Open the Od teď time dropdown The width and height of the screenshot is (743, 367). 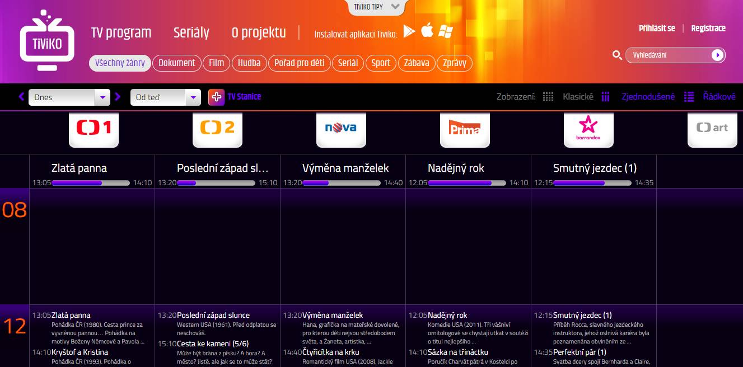tap(165, 97)
